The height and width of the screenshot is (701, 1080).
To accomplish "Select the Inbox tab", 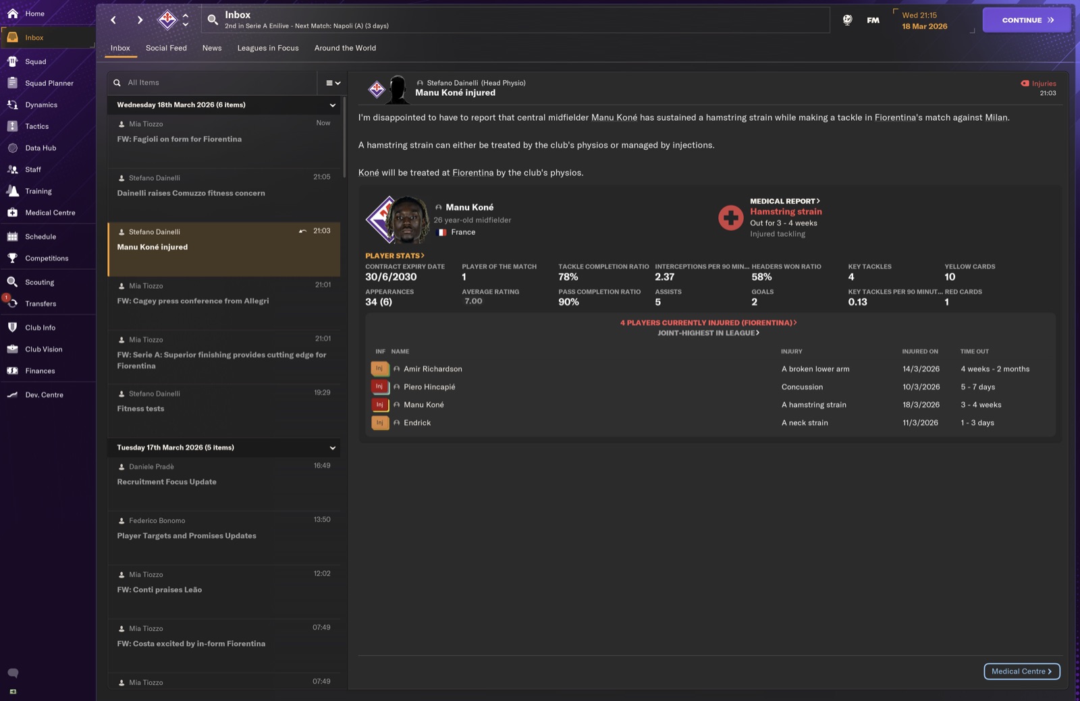I will (120, 48).
